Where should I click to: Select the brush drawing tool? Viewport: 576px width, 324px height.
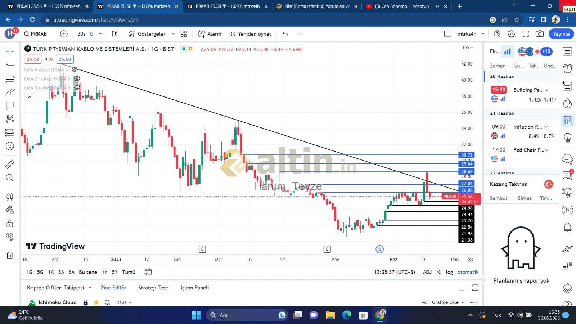[10, 92]
